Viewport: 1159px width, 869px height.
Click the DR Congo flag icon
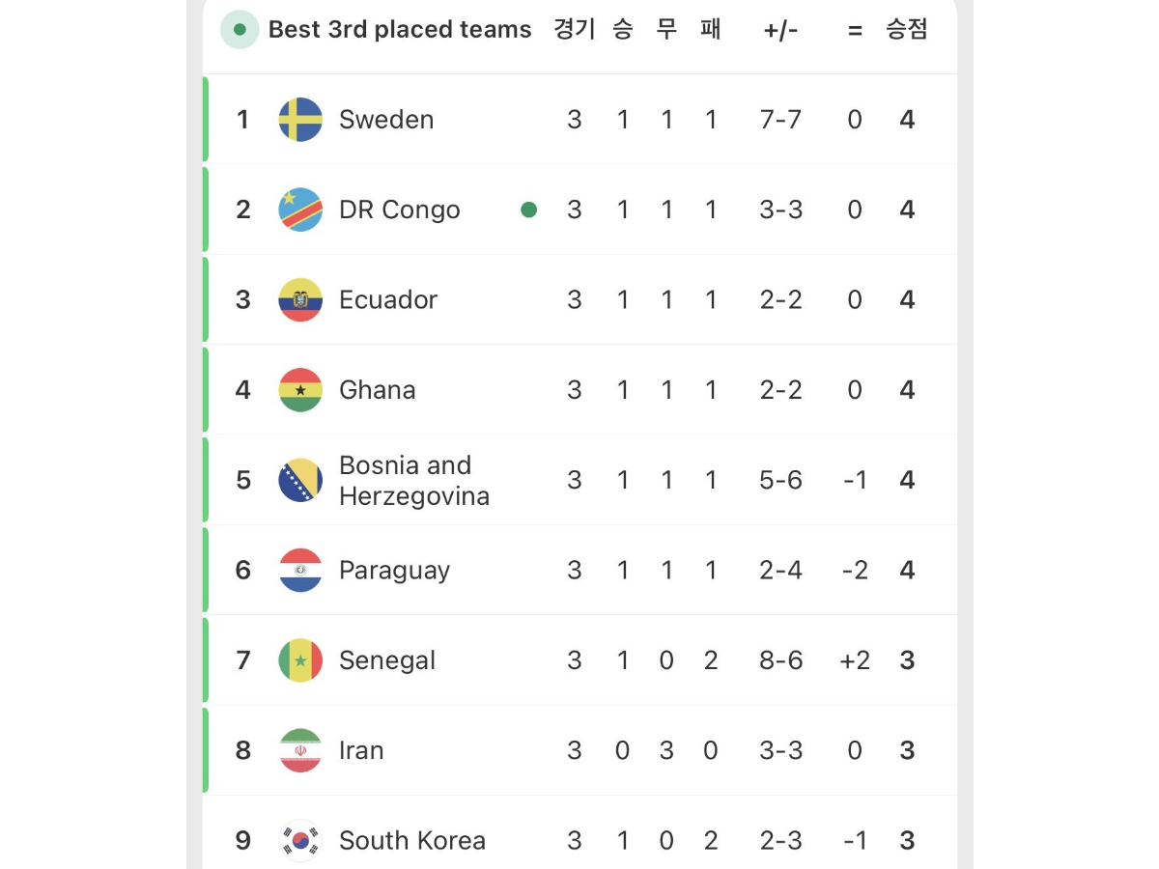pyautogui.click(x=300, y=210)
